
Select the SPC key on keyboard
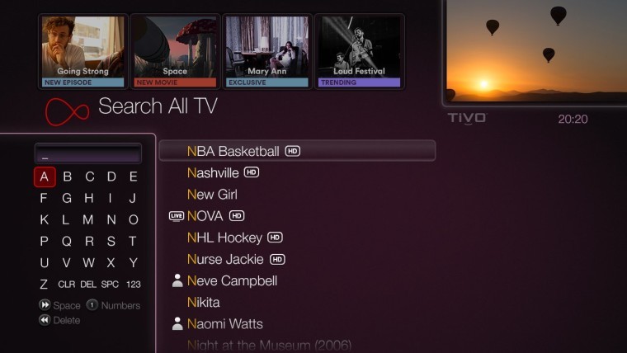coord(110,285)
